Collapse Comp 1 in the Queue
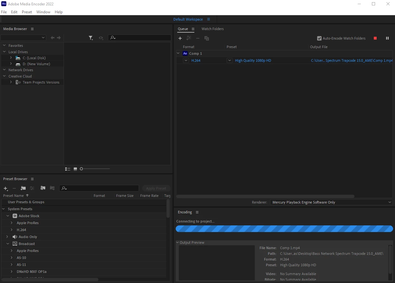 [x=178, y=53]
